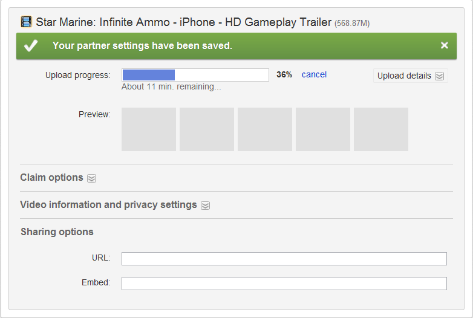Click the 'About 11 min. remaining...' text
This screenshot has height=318, width=473.
tap(171, 87)
